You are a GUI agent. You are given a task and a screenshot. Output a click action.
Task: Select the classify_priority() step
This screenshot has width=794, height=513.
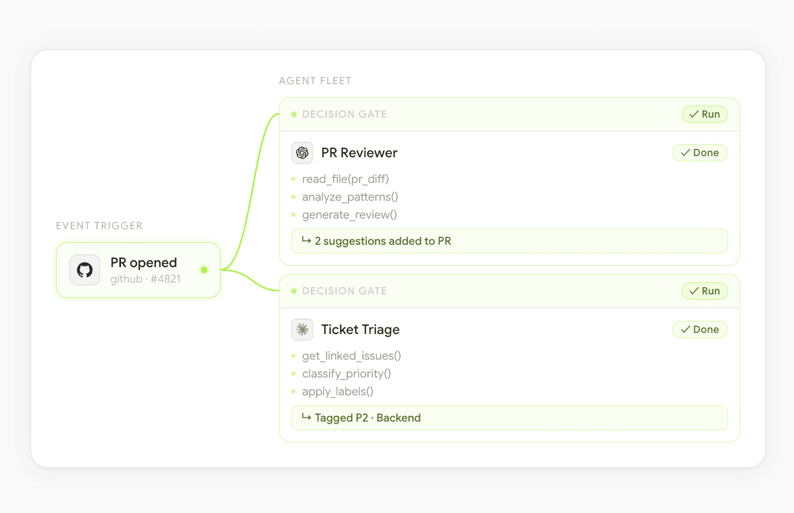pos(346,374)
